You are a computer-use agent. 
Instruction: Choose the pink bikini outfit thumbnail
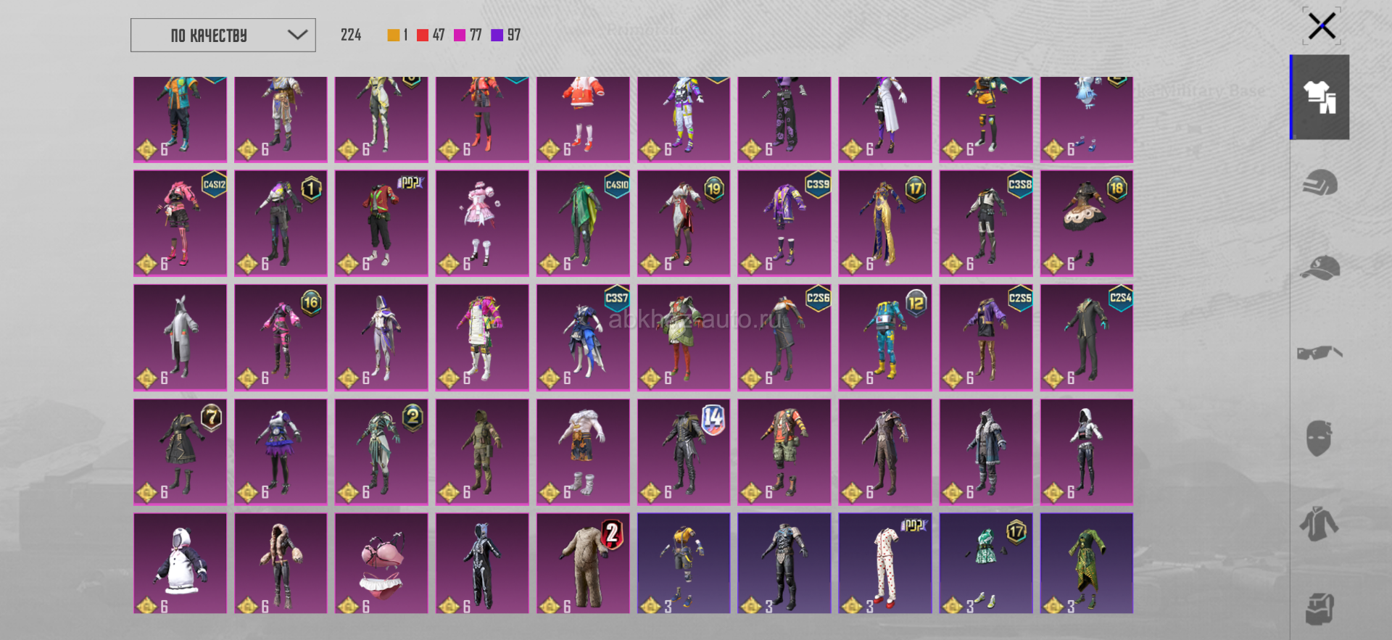[381, 563]
